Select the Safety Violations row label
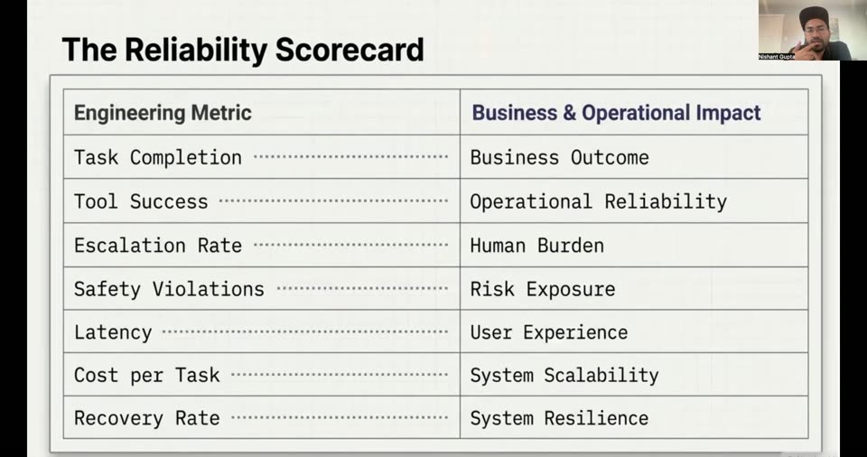This screenshot has height=457, width=867. (x=169, y=289)
